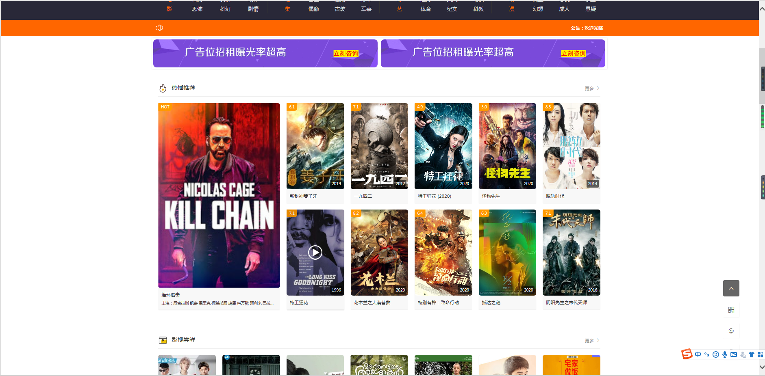Select the 古装 category in navigation

pyautogui.click(x=340, y=9)
